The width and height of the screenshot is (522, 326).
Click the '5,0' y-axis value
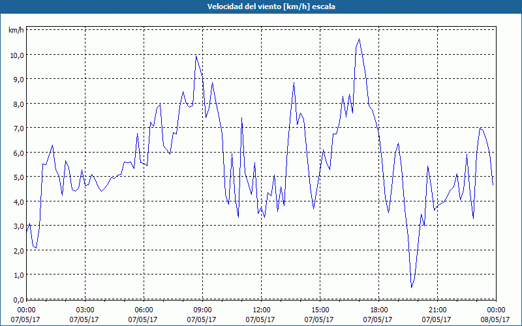click(19, 177)
